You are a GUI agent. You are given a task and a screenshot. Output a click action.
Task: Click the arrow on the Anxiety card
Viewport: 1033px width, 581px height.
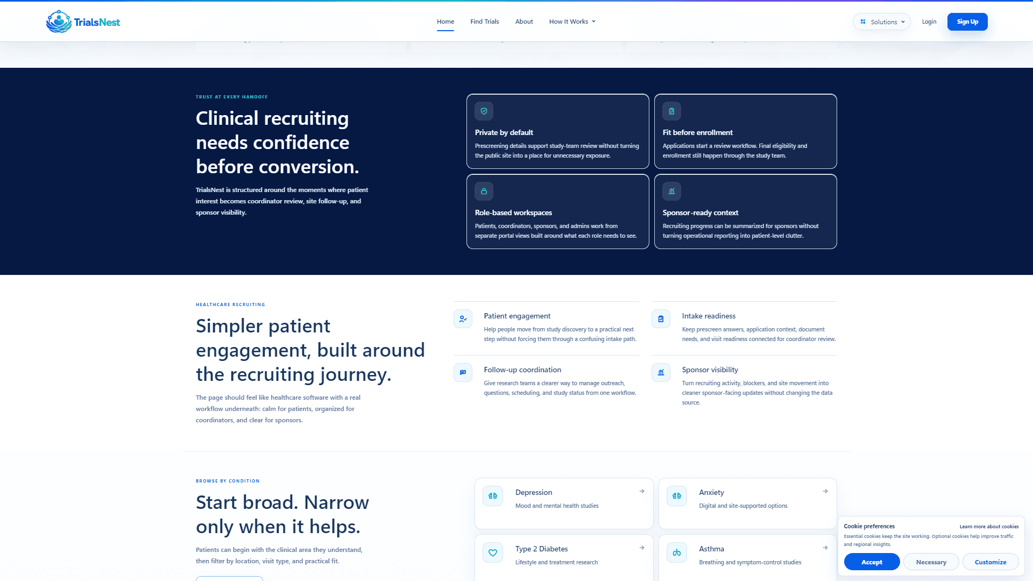click(x=825, y=491)
